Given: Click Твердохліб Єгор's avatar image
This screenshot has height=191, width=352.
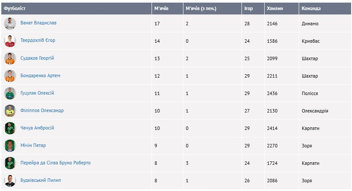Looking at the screenshot, I should coord(10,41).
